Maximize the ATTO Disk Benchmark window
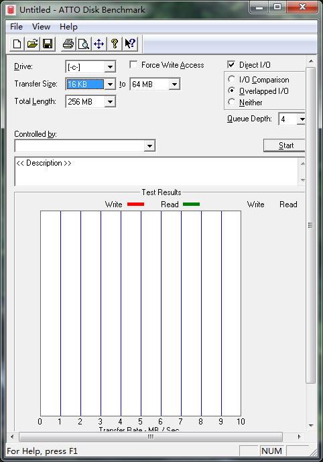323x462 pixels. (277, 7)
